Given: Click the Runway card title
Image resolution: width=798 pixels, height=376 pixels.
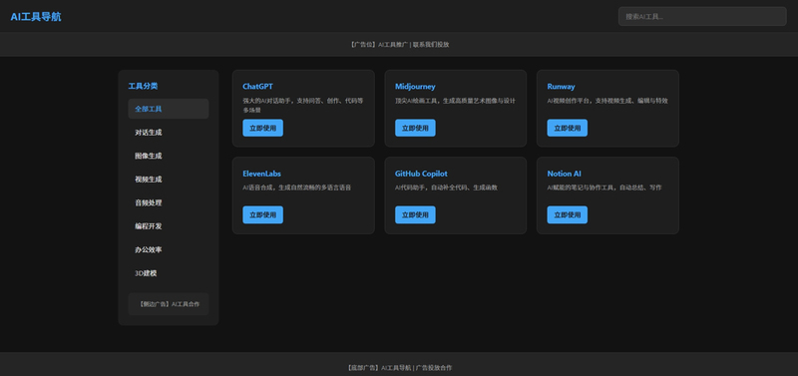Looking at the screenshot, I should (561, 87).
